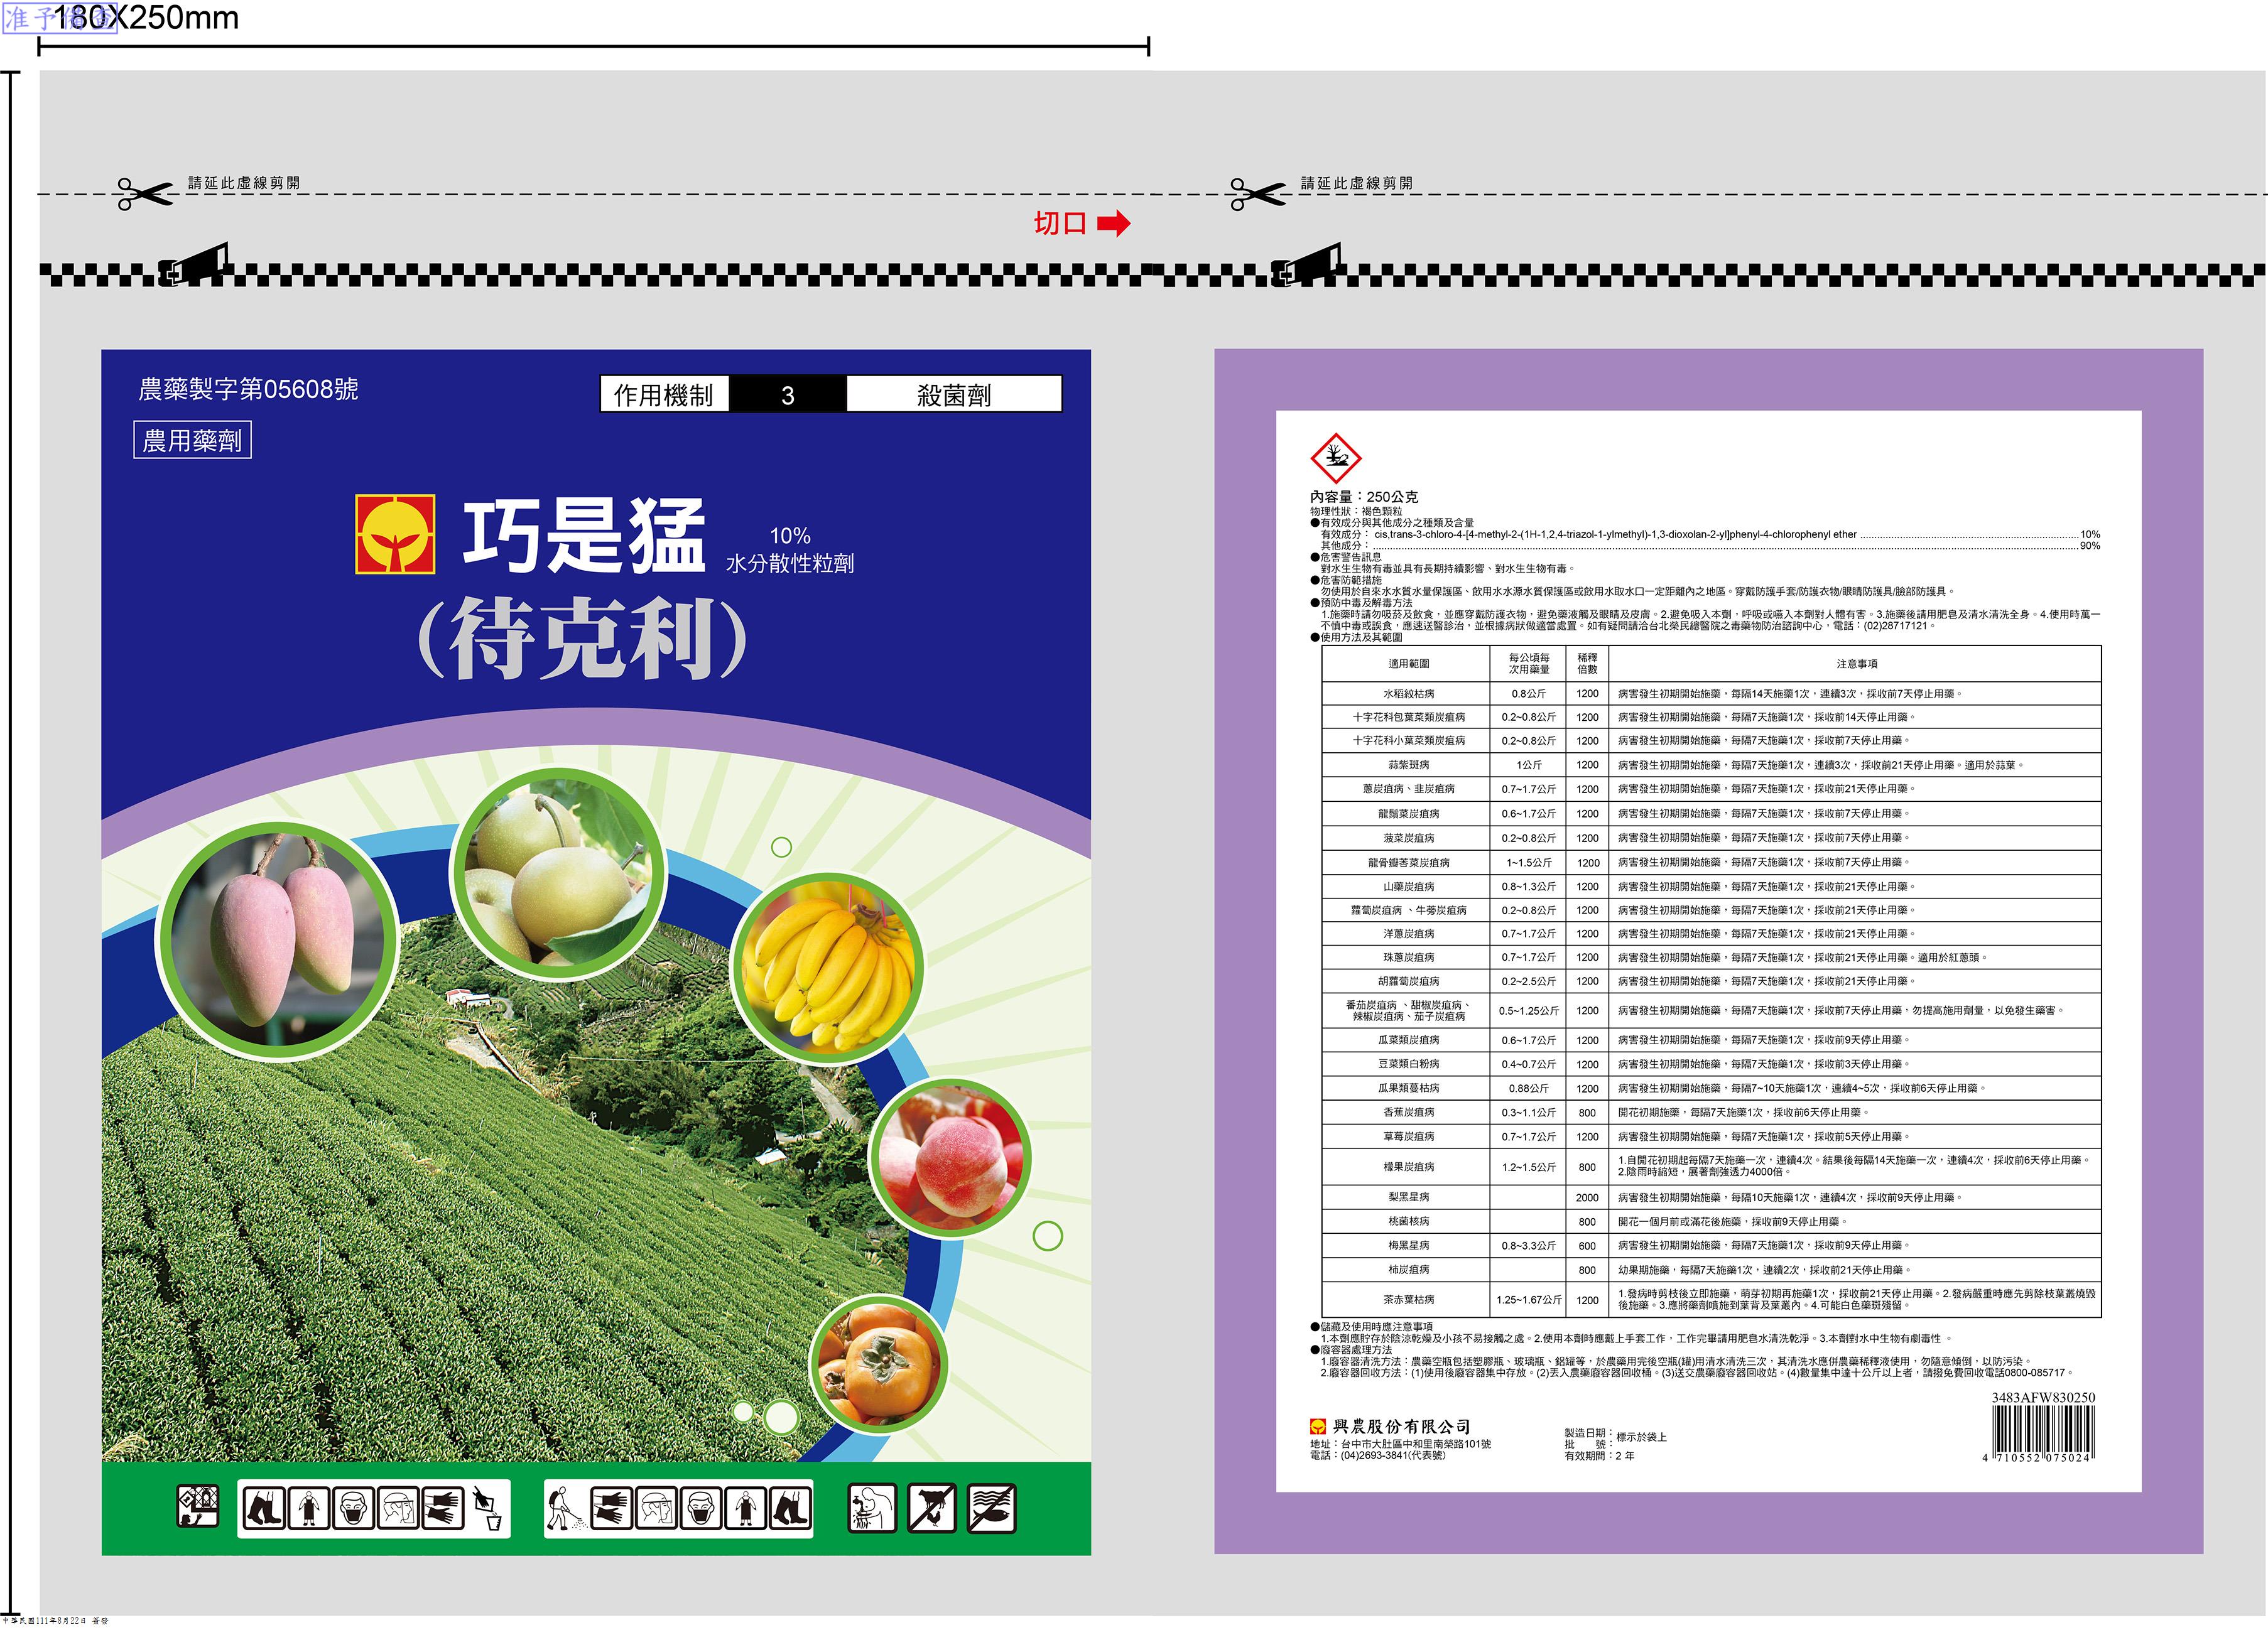Viewport: 2268px width, 1630px height.
Task: Click the 0.8~3.3公斤 dosage cell
Action: [x=1529, y=1246]
